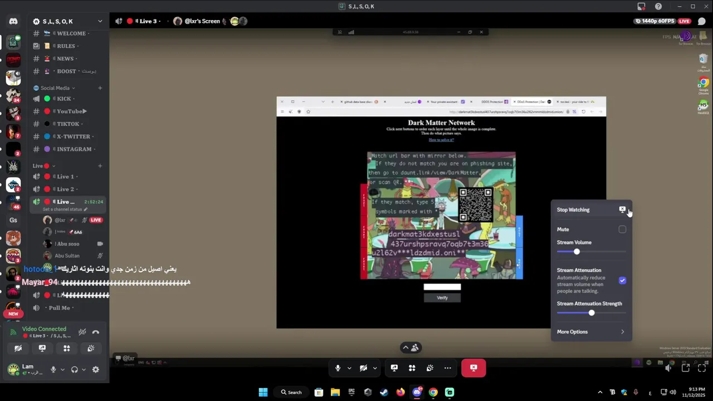
Task: Add channel to Live category
Action: tap(100, 166)
